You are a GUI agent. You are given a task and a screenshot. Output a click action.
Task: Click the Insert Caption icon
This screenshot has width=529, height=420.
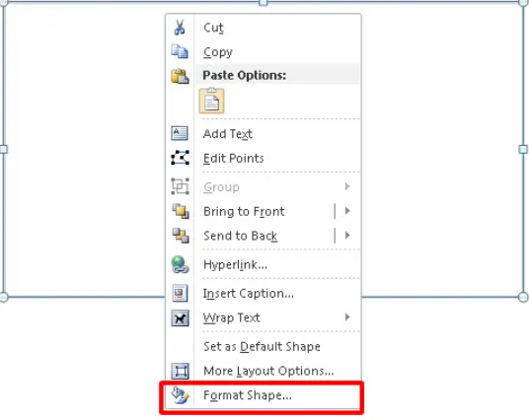click(x=180, y=293)
